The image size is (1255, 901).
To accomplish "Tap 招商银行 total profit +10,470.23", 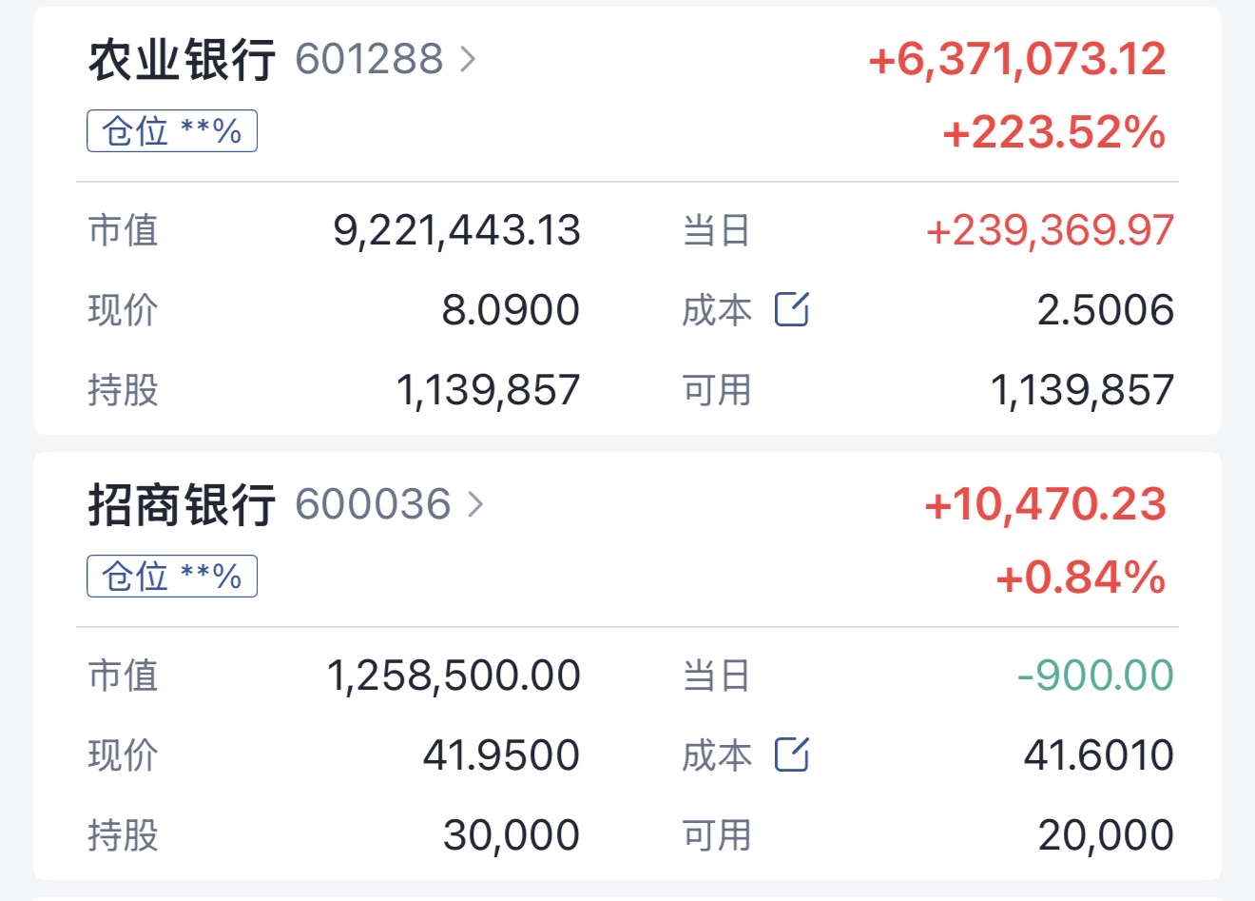I will (1045, 504).
